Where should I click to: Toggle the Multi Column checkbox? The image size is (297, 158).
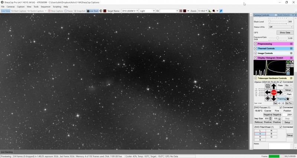(276, 15)
